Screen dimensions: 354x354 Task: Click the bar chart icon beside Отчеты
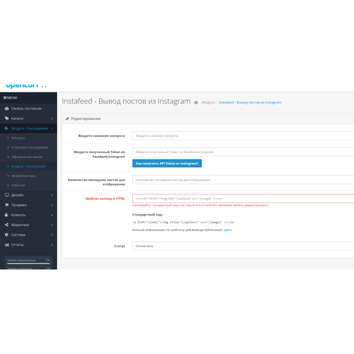point(7,245)
